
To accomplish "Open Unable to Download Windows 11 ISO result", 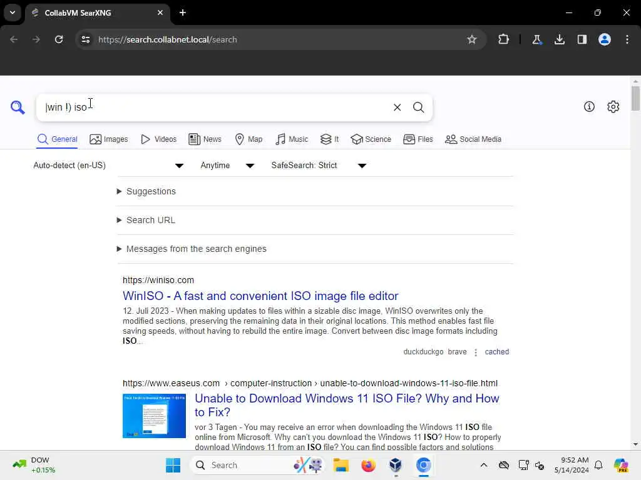I will (x=347, y=405).
